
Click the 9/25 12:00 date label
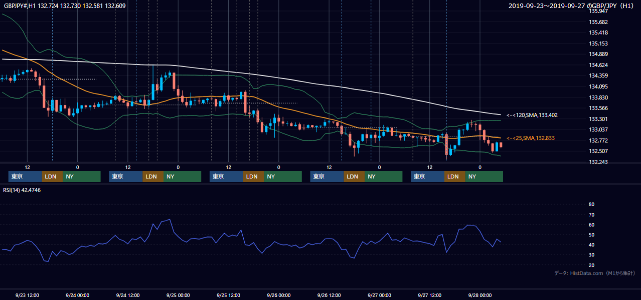coord(229,295)
